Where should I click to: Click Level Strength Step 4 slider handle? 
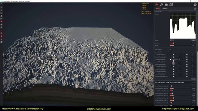172,93
